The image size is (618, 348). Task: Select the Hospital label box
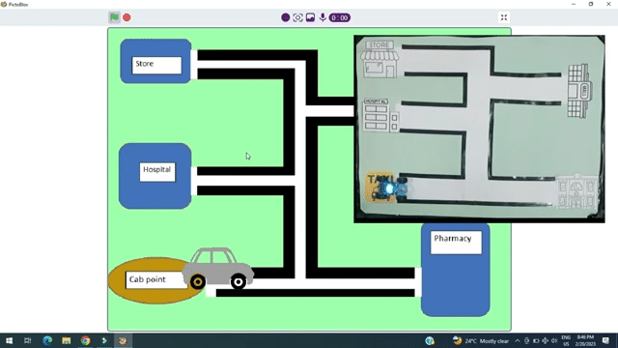157,172
